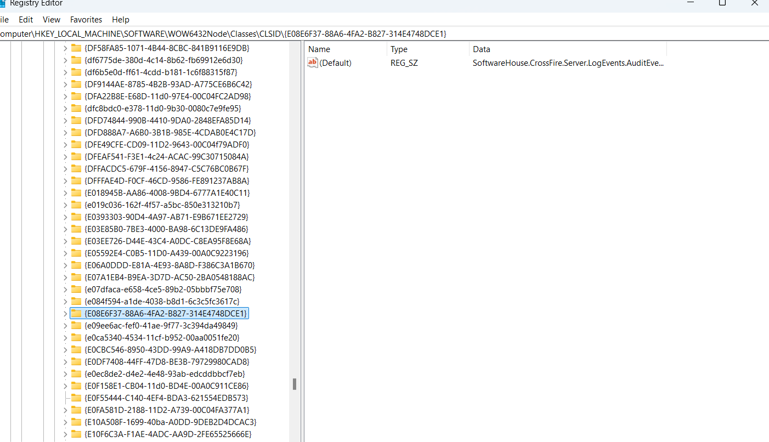Click the folder icon of {E03EE726-D44E-43C4-A0DC-C8EA95F8E68A}
This screenshot has width=769, height=442.
point(76,241)
